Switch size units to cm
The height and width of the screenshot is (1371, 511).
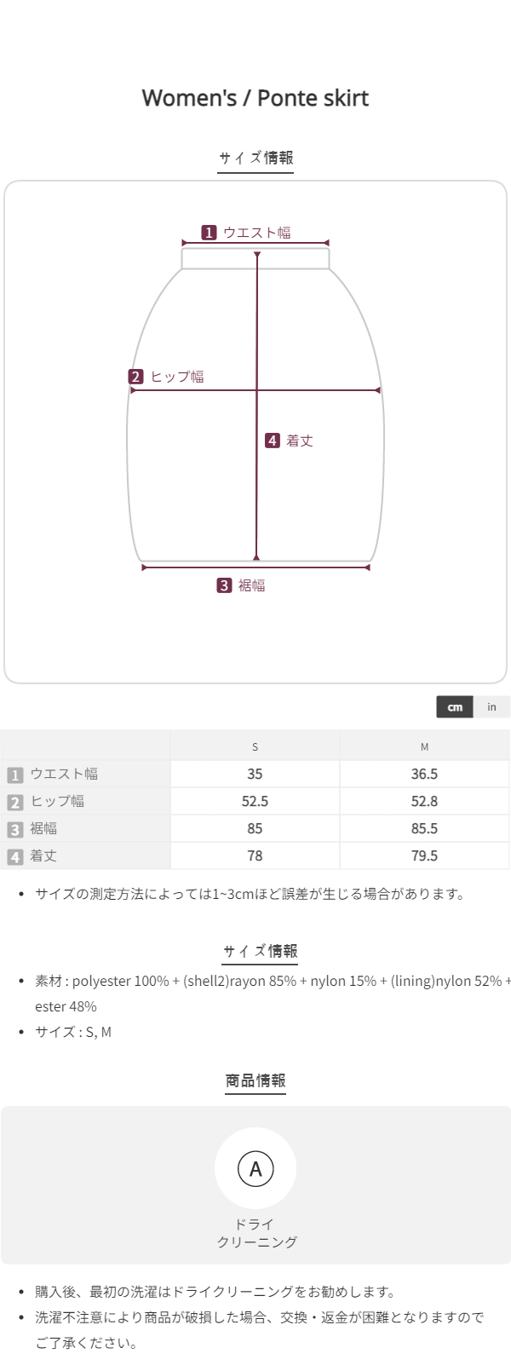455,707
